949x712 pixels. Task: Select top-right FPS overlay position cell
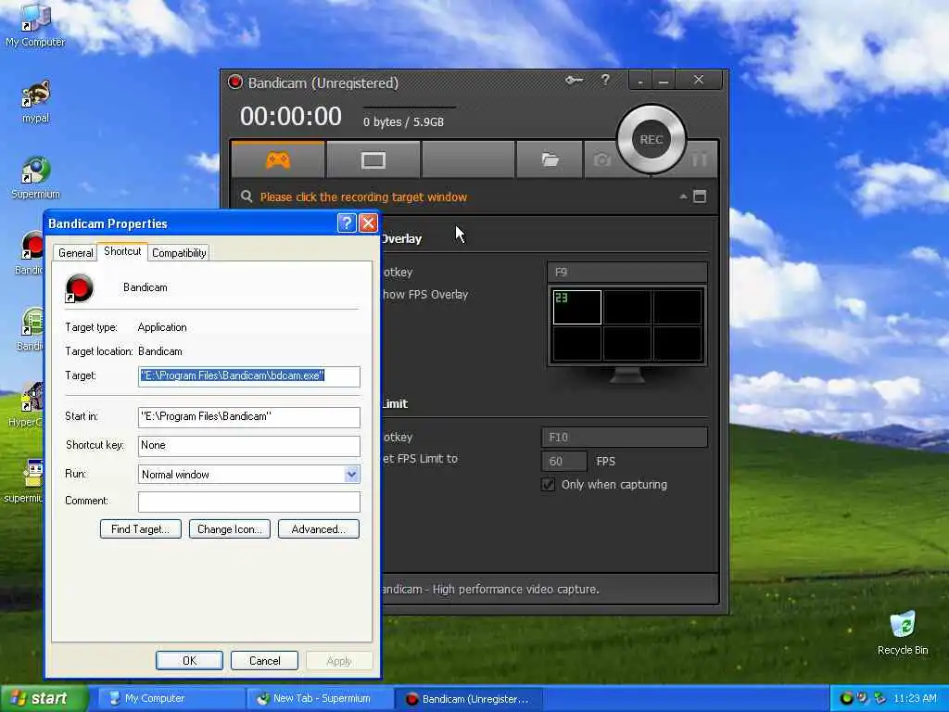pyautogui.click(x=677, y=307)
